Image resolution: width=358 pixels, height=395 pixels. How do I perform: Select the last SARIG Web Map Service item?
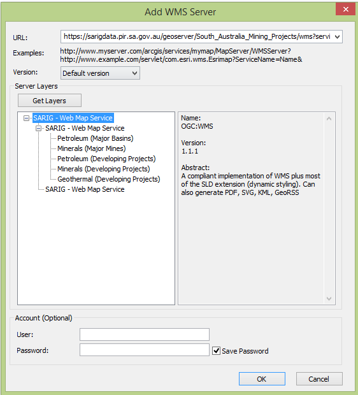[x=85, y=189]
